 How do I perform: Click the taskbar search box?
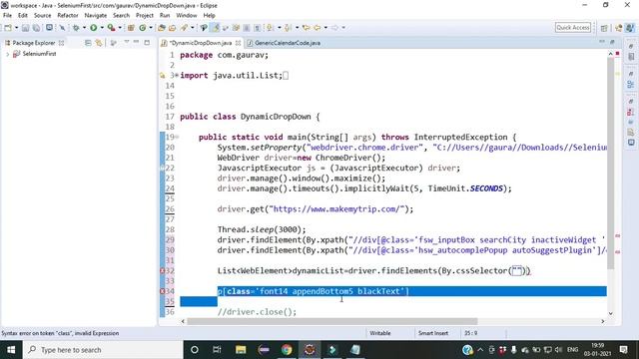pyautogui.click(x=103, y=350)
